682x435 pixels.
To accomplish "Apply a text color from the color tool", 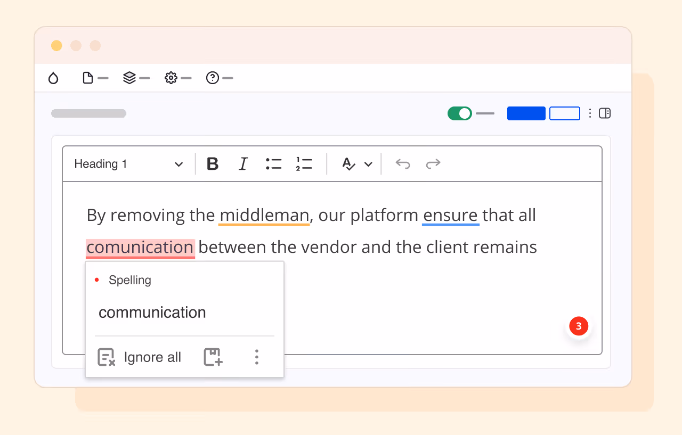I will pos(349,164).
